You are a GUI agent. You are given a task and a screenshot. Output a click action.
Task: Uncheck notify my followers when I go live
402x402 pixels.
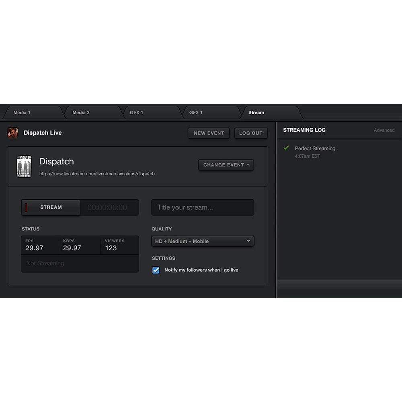click(x=156, y=270)
